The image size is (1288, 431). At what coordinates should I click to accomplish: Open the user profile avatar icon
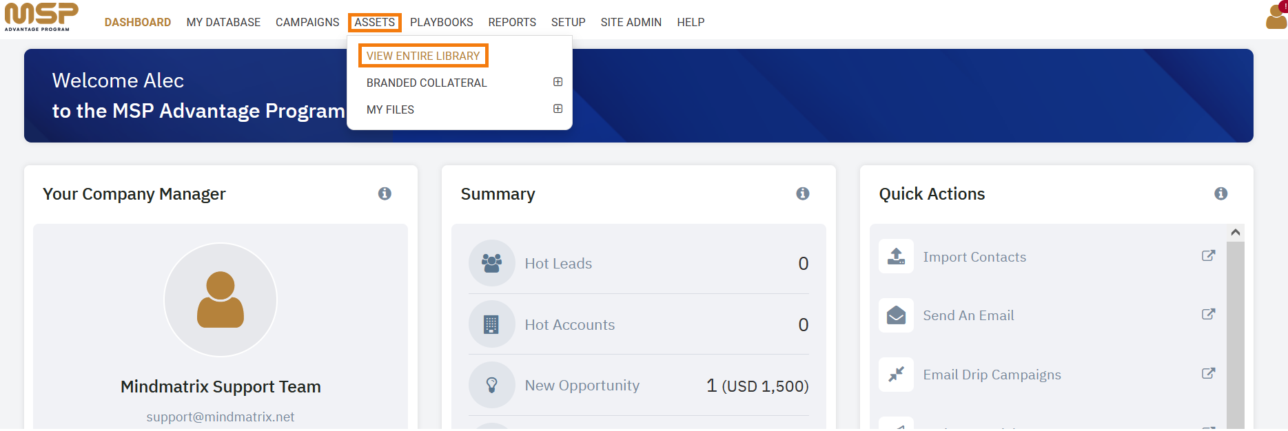(x=1276, y=17)
